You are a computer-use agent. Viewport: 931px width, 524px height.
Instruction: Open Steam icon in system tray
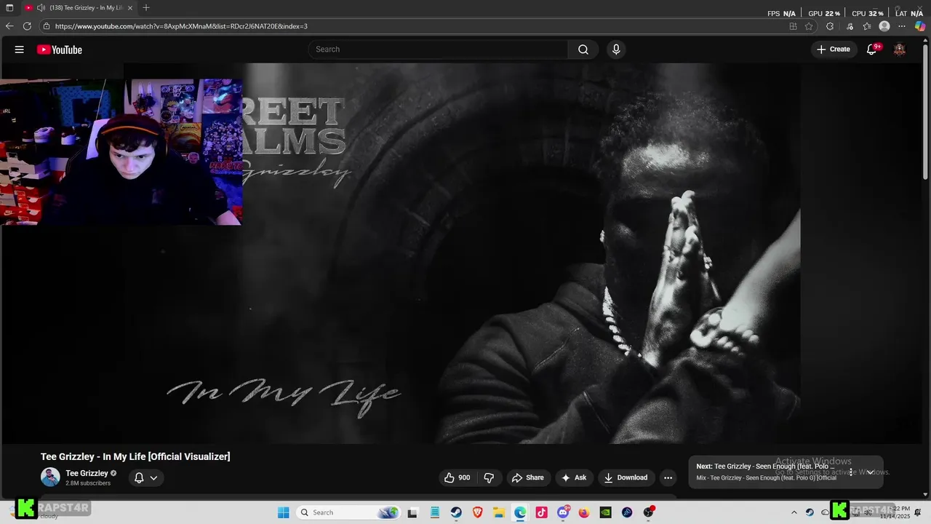point(810,512)
